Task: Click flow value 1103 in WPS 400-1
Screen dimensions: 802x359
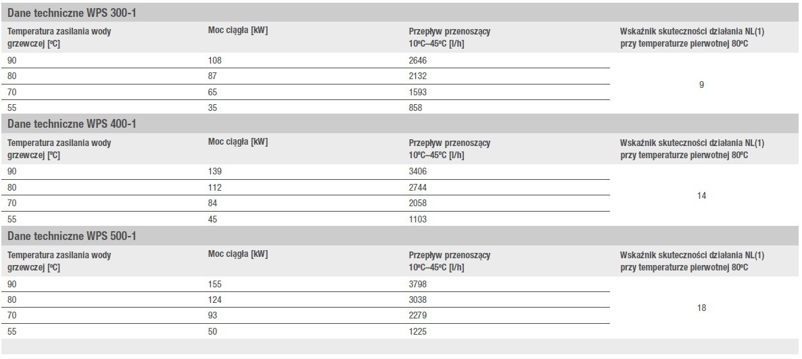Action: pos(418,219)
